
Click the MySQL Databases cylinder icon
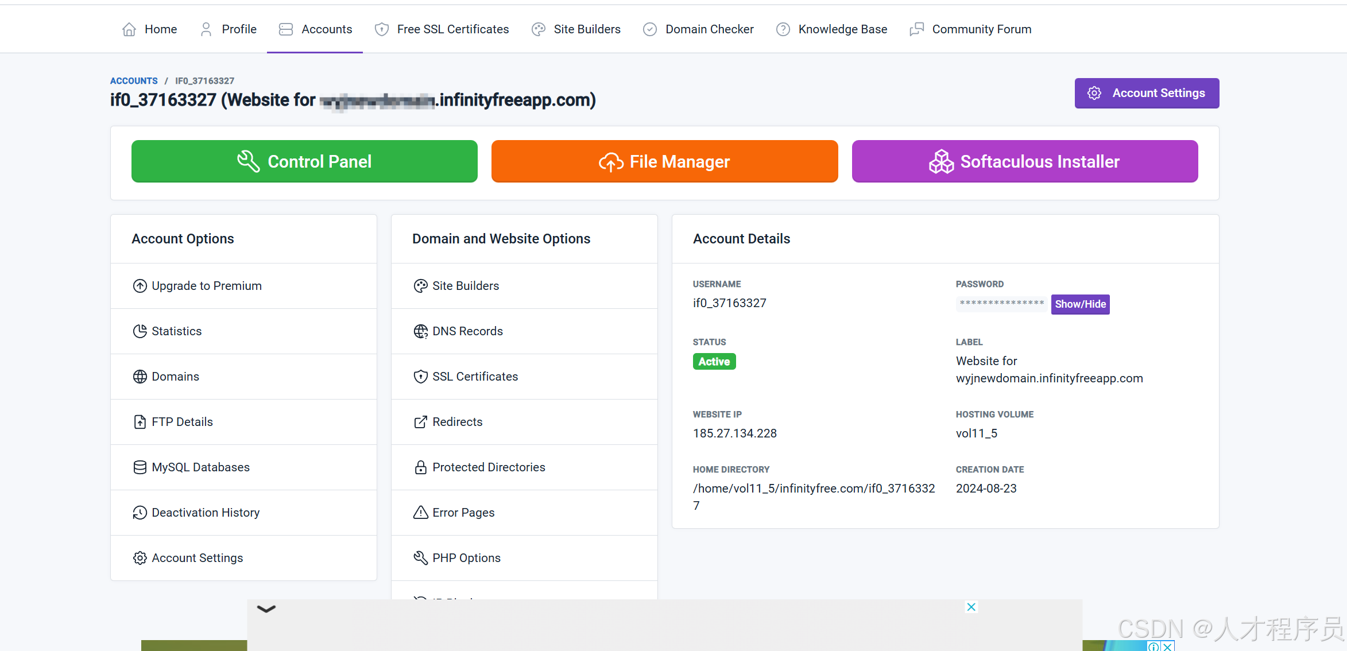click(x=140, y=467)
